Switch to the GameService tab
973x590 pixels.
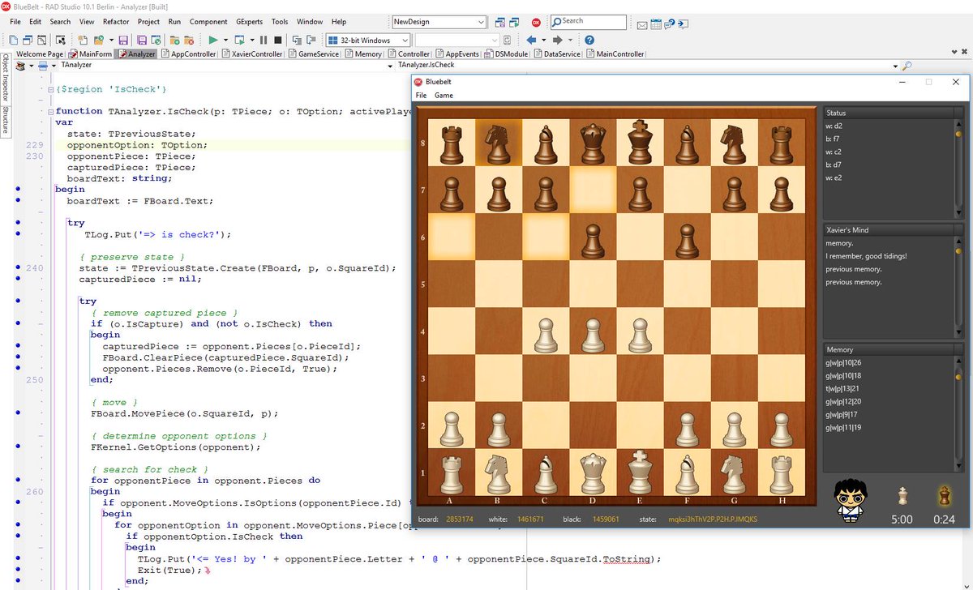point(314,53)
